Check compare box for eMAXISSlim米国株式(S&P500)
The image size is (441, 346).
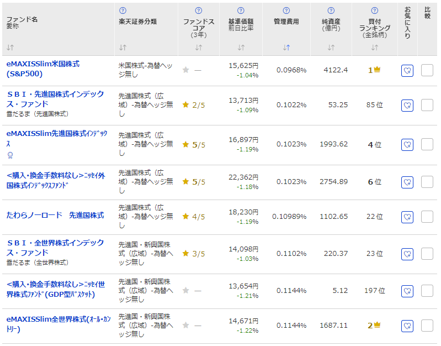tap(427, 70)
